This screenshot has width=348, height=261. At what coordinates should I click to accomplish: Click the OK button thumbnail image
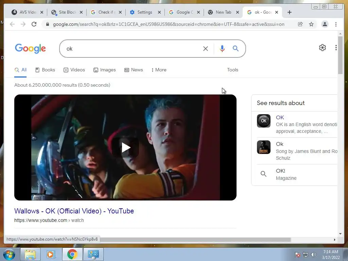[264, 121]
